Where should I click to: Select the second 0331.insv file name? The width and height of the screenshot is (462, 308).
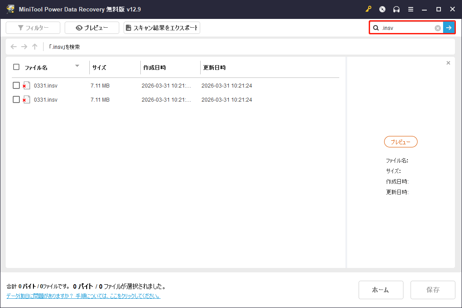click(x=46, y=100)
